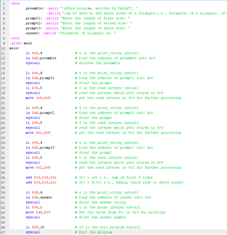The width and height of the screenshot is (227, 235).
Task: Click string 'Perimeter of triangle is: '
Action: click(x=87, y=33)
